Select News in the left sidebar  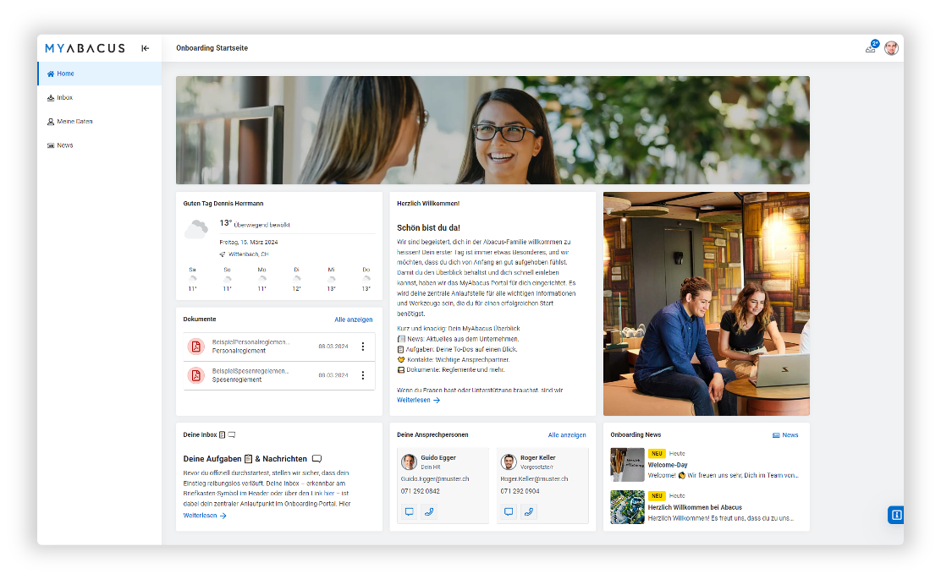tap(64, 145)
